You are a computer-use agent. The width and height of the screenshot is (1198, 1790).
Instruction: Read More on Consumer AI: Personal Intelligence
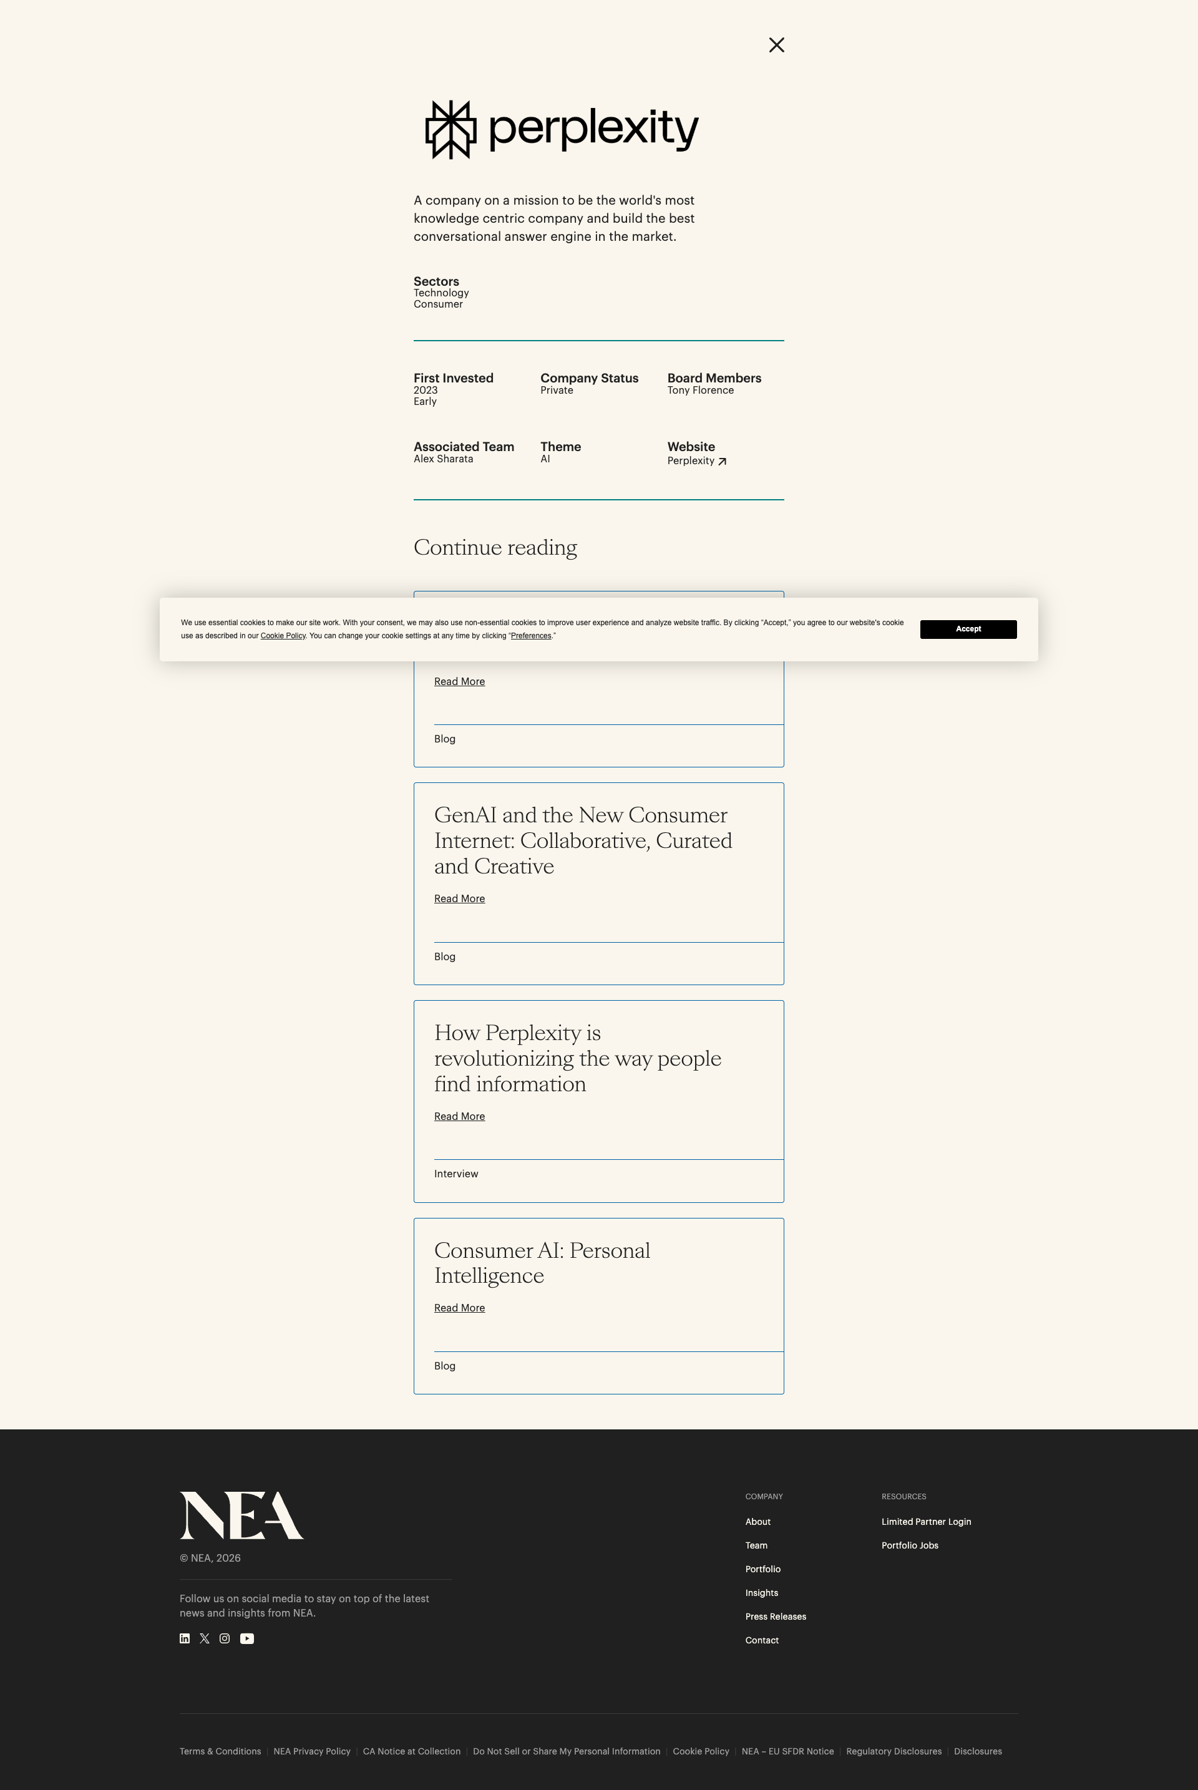[459, 1308]
